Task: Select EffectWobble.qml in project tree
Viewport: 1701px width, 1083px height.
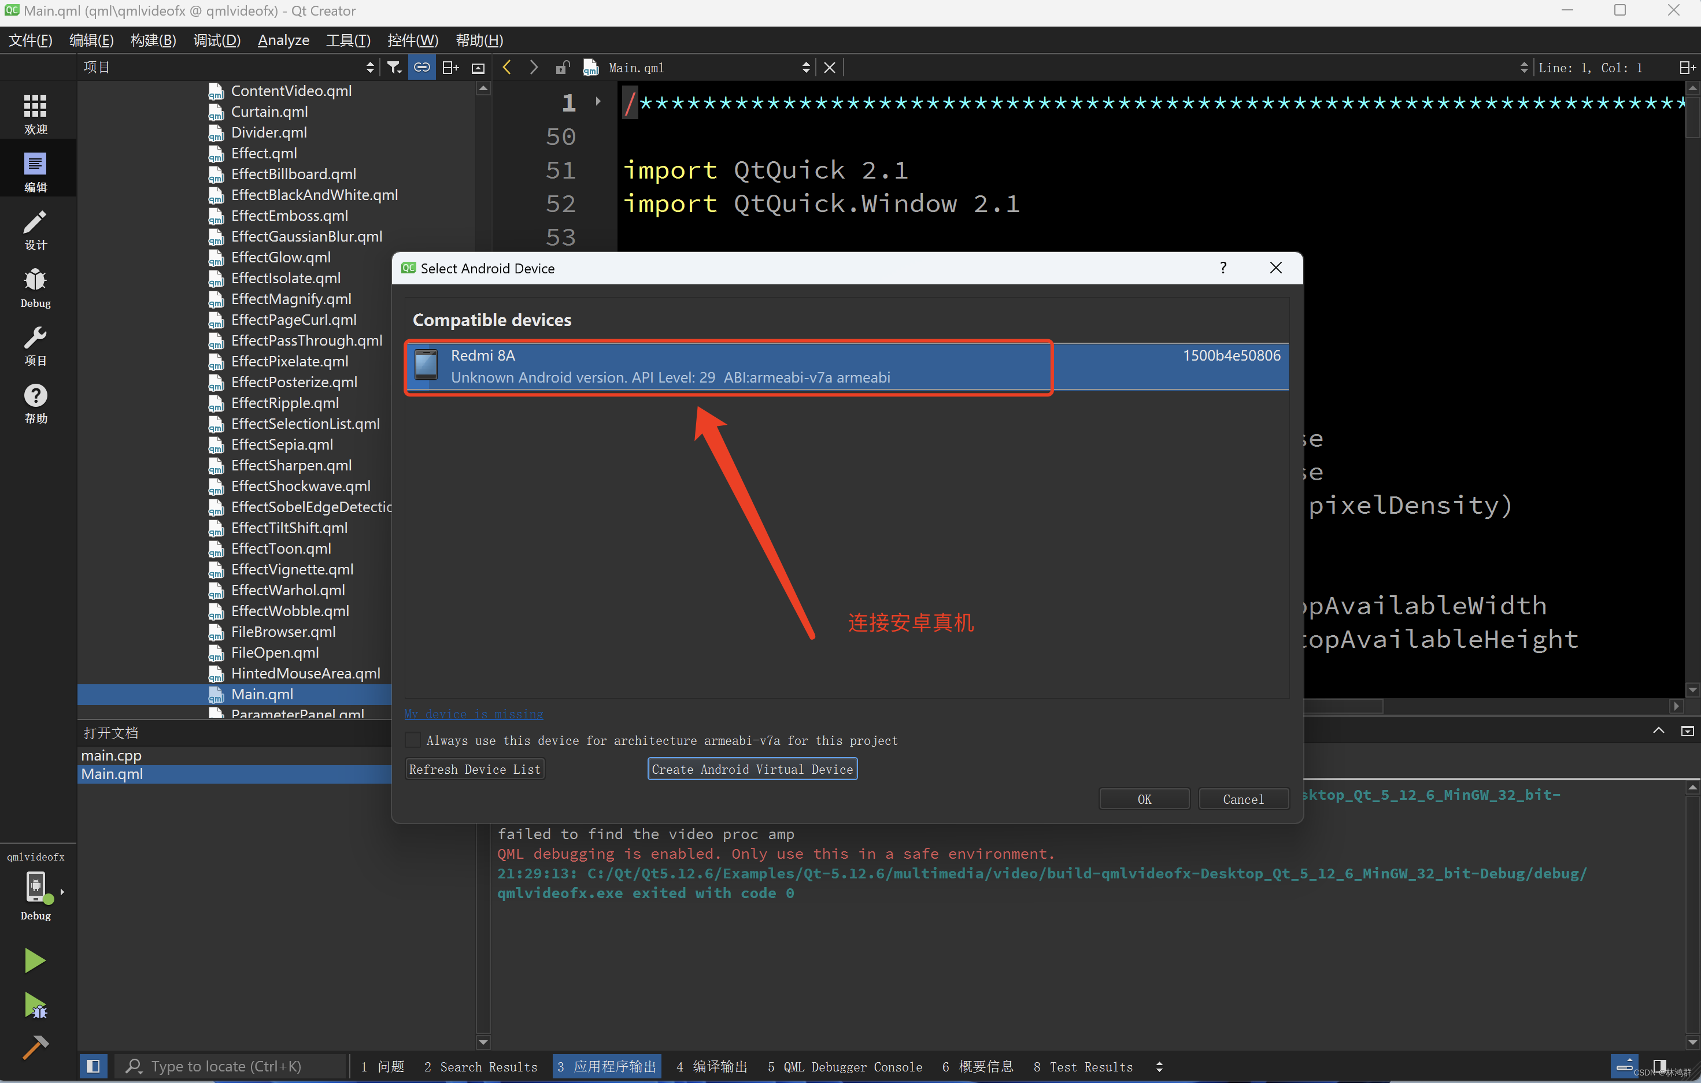Action: click(x=290, y=611)
